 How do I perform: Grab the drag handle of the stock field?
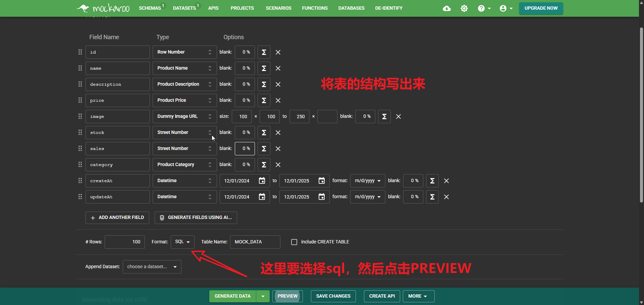click(80, 133)
